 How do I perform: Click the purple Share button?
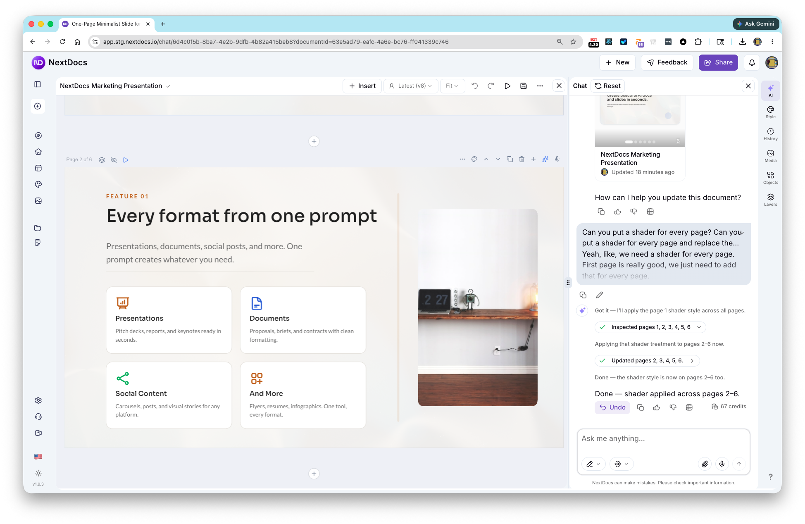tap(718, 62)
